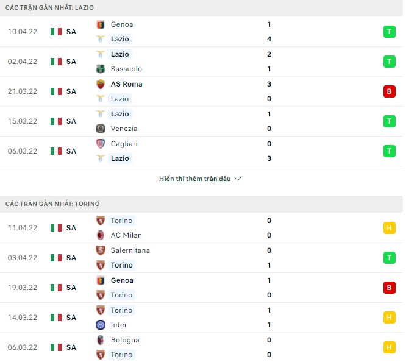Select the SA league label on the 11.04.22 row
Viewport: 406px width, 362px height.
click(x=71, y=228)
